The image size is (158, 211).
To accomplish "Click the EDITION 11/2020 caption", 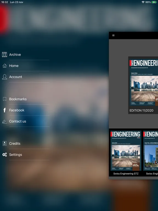I will [142, 110].
